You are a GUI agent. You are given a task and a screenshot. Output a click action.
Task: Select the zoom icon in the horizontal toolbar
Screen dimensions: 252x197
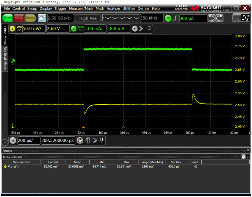(80, 140)
